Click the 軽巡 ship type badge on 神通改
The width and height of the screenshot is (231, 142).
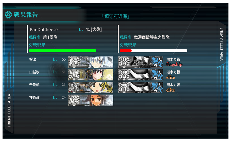click(x=74, y=100)
